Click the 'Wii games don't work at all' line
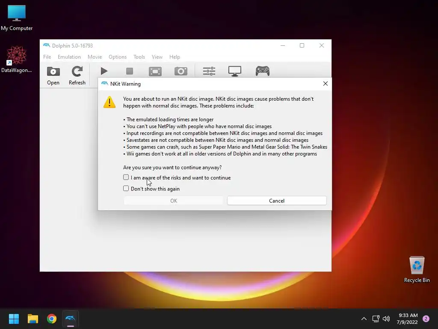Image resolution: width=438 pixels, height=329 pixels. pos(220,154)
